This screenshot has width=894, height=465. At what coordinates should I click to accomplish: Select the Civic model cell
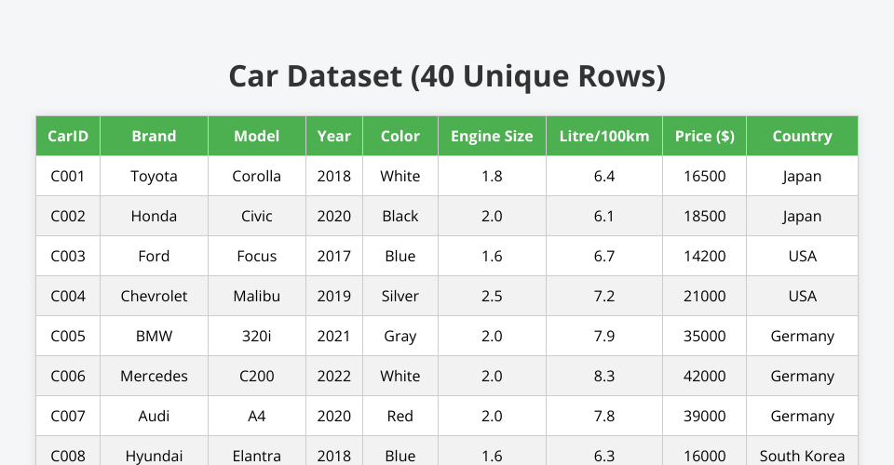(257, 216)
